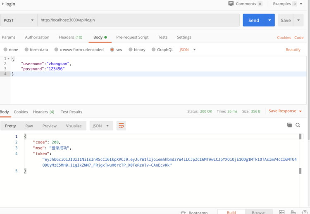Viewport: 310px width, 214px height.
Task: Switch response view to Pretty
Action: click(10, 126)
